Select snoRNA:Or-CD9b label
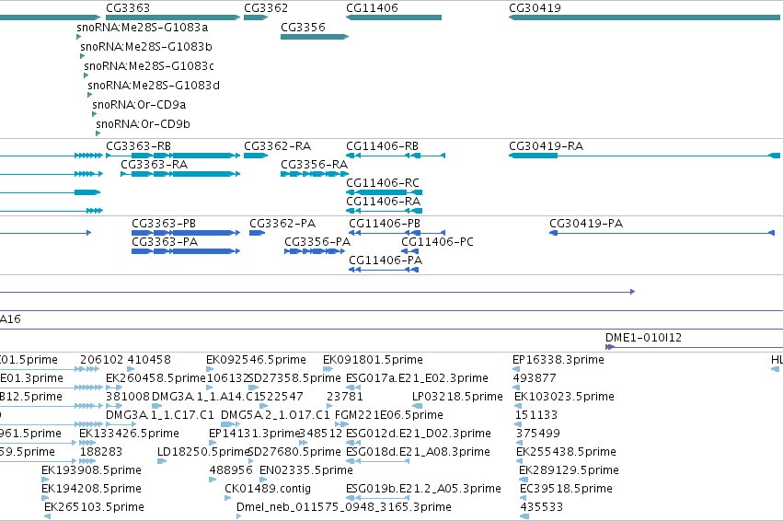Image resolution: width=783 pixels, height=521 pixels. [143, 124]
